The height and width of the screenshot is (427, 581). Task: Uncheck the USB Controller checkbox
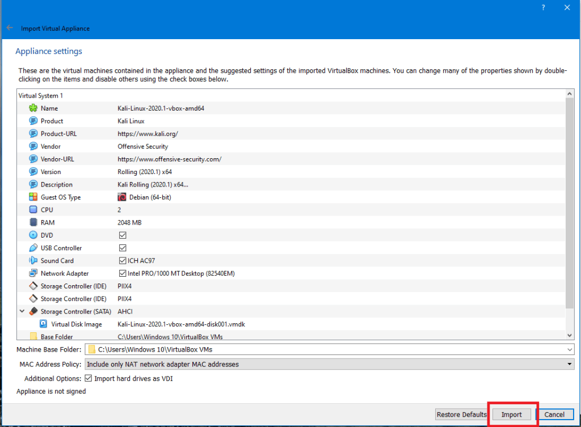(122, 248)
